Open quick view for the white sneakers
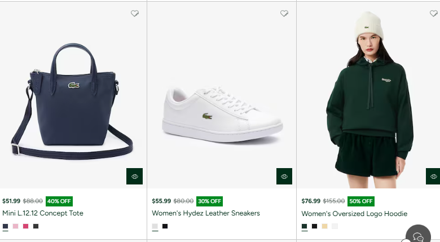 [284, 177]
